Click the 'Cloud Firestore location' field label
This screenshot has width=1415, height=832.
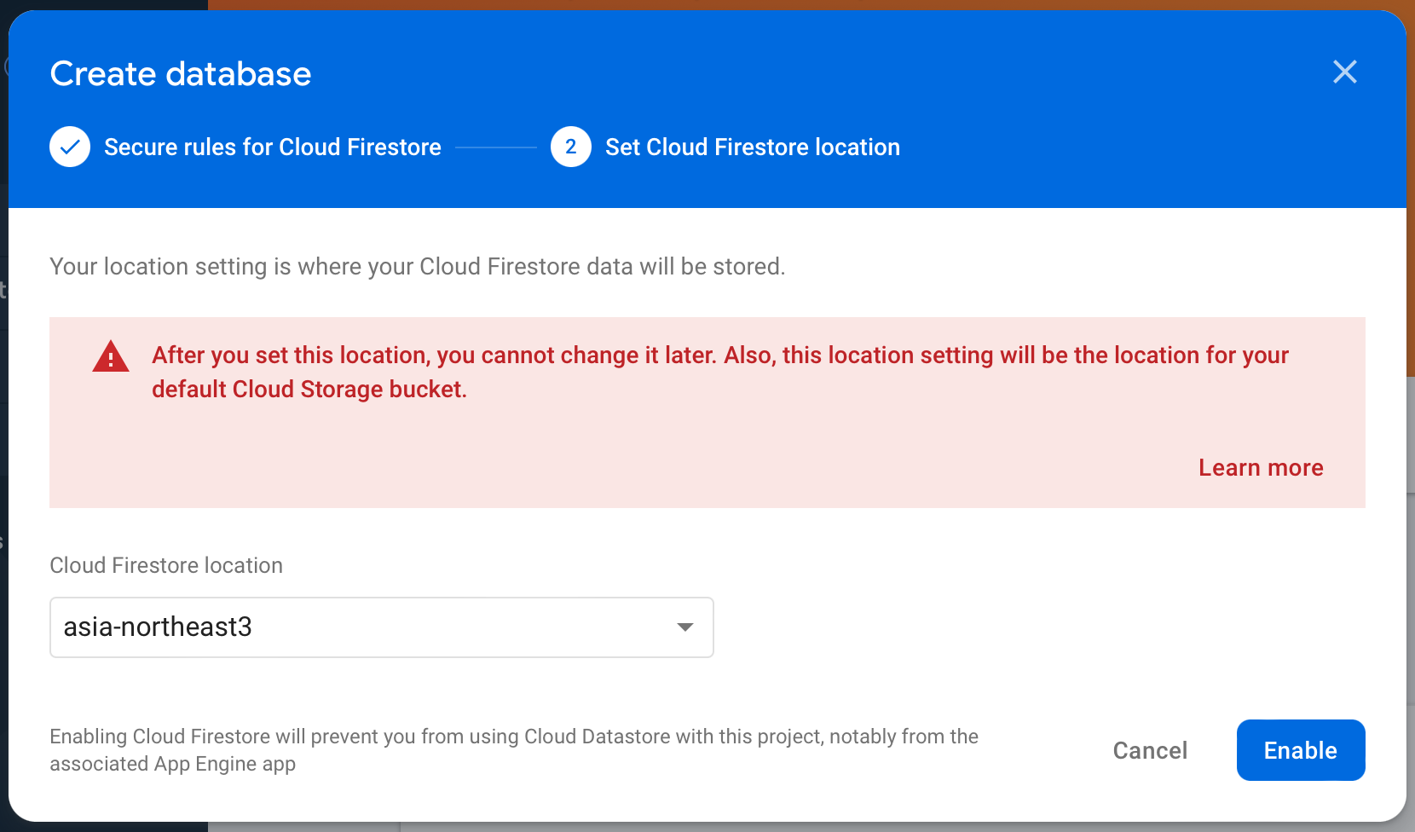tap(166, 565)
